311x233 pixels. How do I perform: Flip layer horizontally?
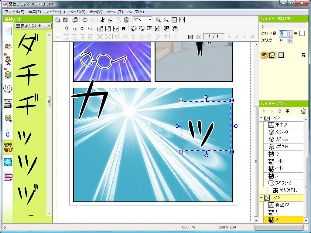157,29
